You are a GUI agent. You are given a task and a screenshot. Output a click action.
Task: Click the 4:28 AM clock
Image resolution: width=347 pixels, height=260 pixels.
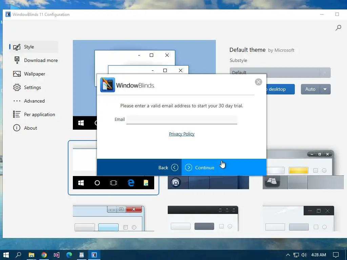click(x=319, y=255)
